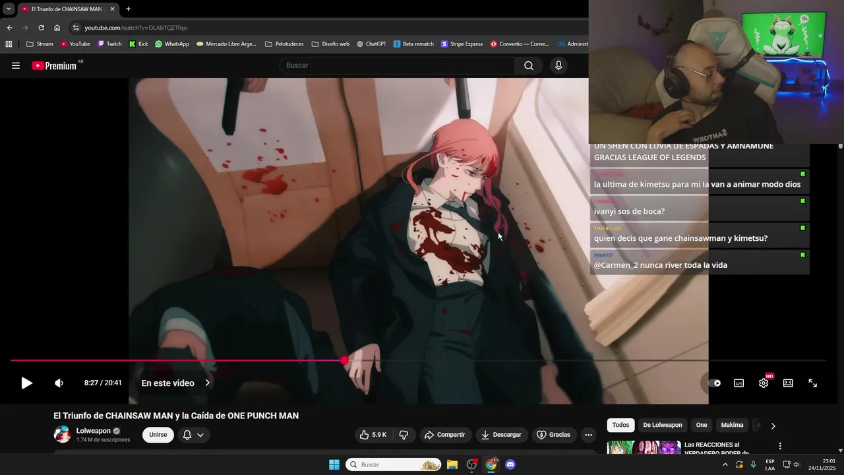Screen dimensions: 844x475
Task: Open the Mercado Libre Arge... bookmark
Action: [226, 44]
